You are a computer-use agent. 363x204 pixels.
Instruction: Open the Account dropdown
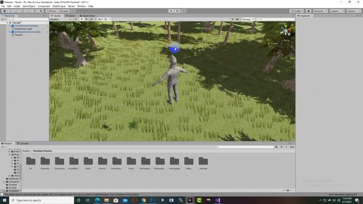(x=320, y=11)
